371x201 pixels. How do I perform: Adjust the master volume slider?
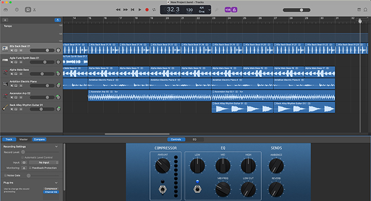click(296, 10)
